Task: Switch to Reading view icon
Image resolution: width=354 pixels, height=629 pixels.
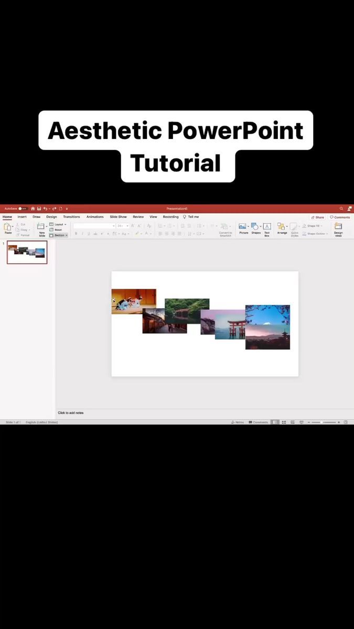Action: tap(293, 422)
